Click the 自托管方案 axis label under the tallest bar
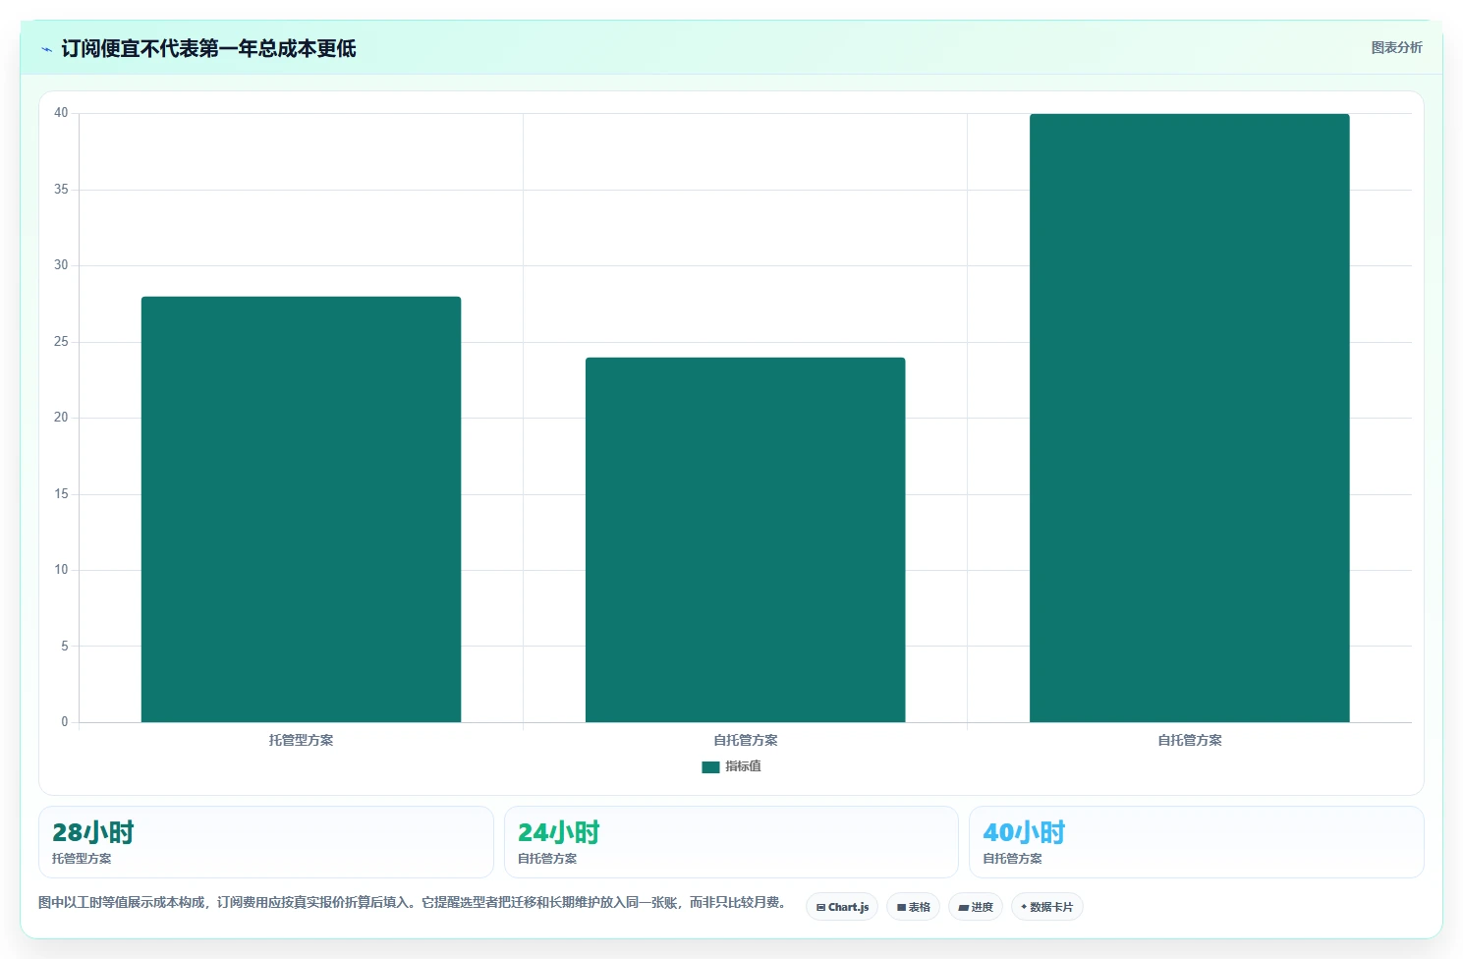This screenshot has width=1463, height=959. (1189, 740)
